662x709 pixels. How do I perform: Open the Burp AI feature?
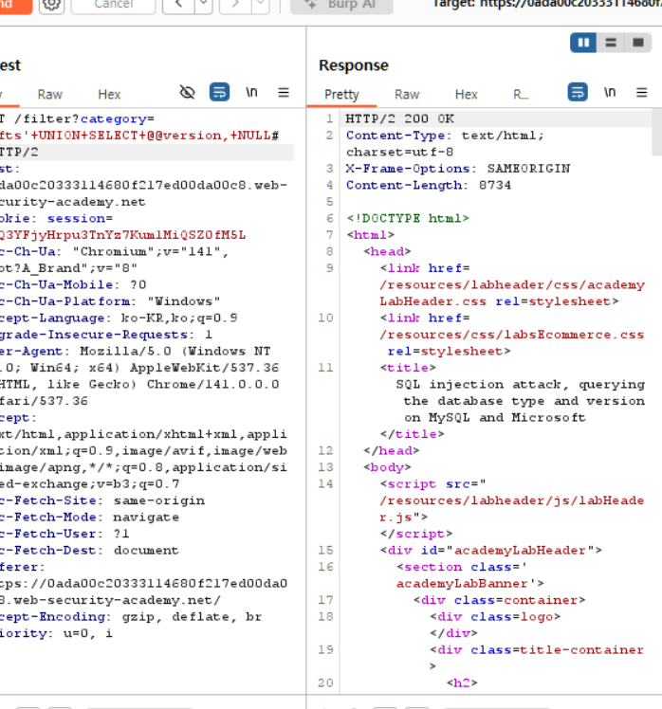341,5
